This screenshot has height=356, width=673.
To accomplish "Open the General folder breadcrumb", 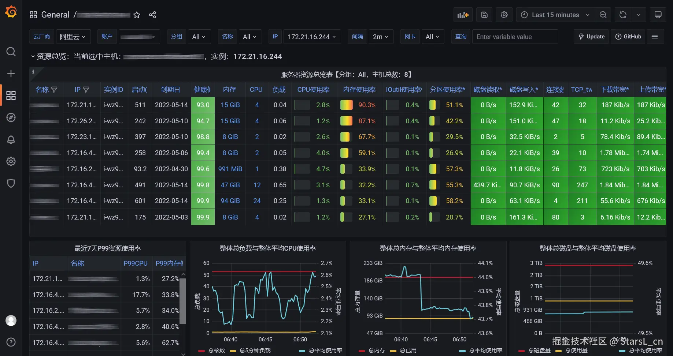I will [55, 15].
